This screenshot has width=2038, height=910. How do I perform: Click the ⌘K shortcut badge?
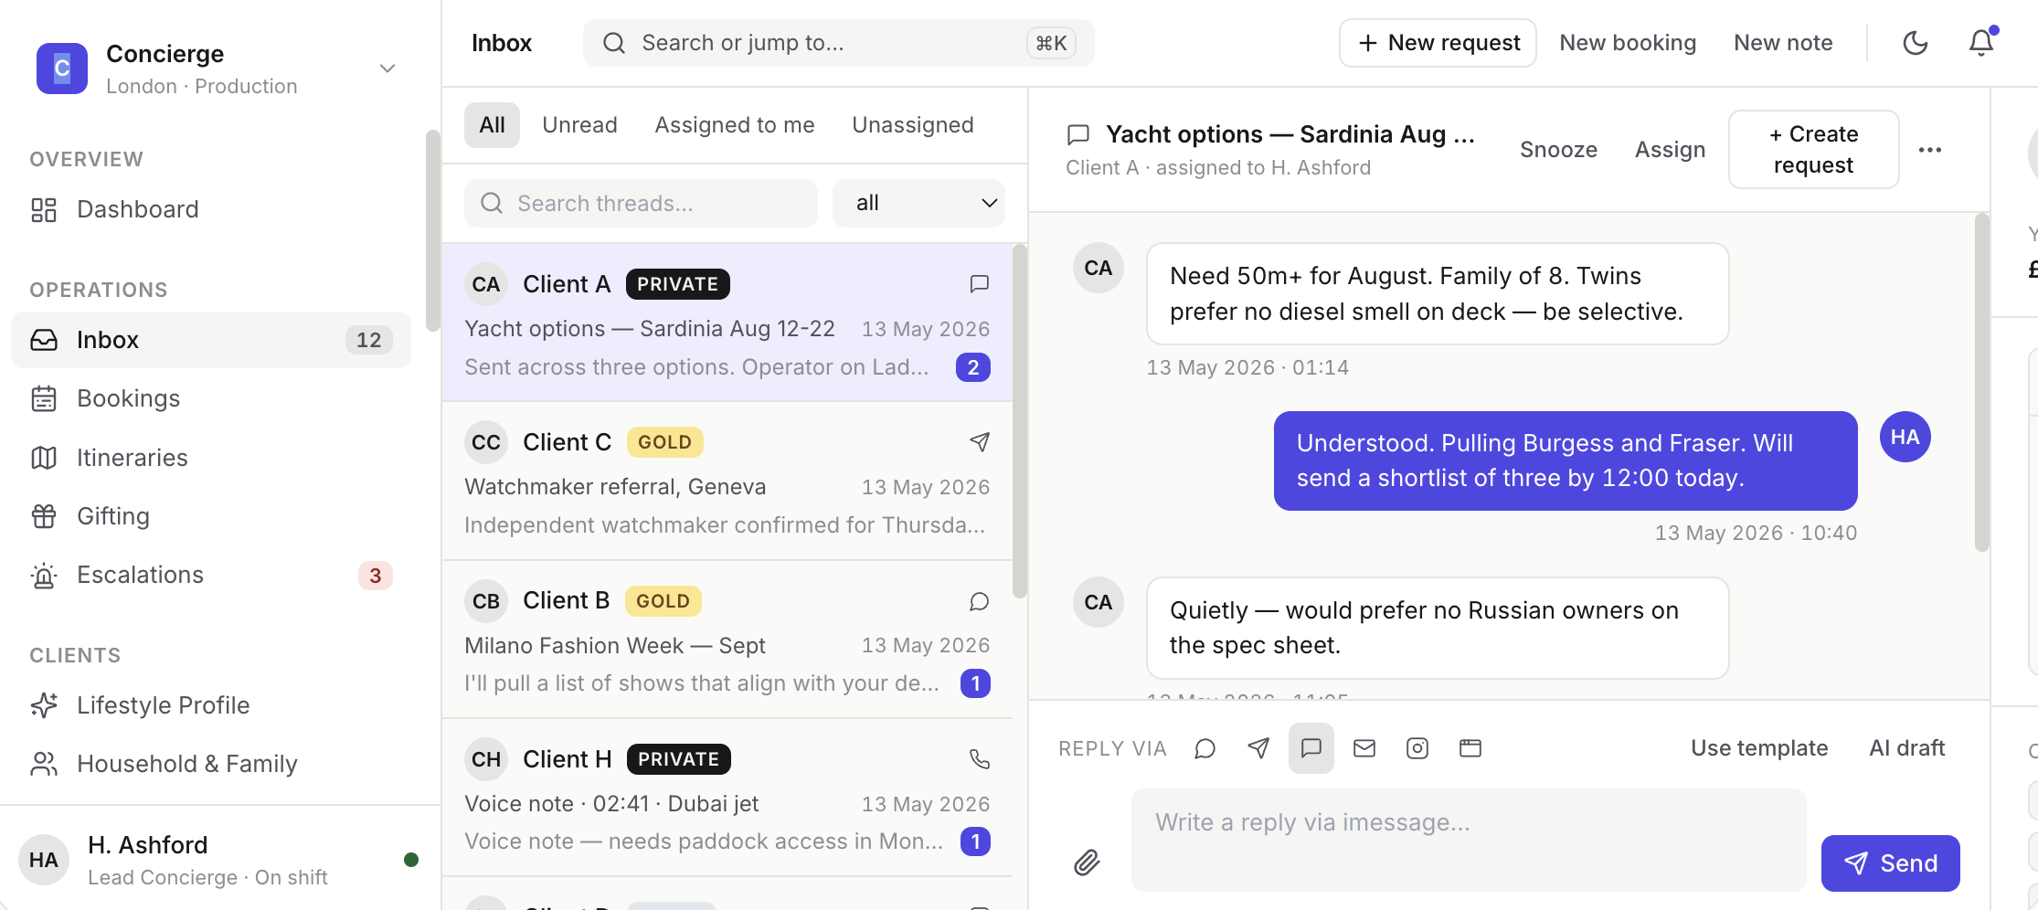coord(1051,43)
